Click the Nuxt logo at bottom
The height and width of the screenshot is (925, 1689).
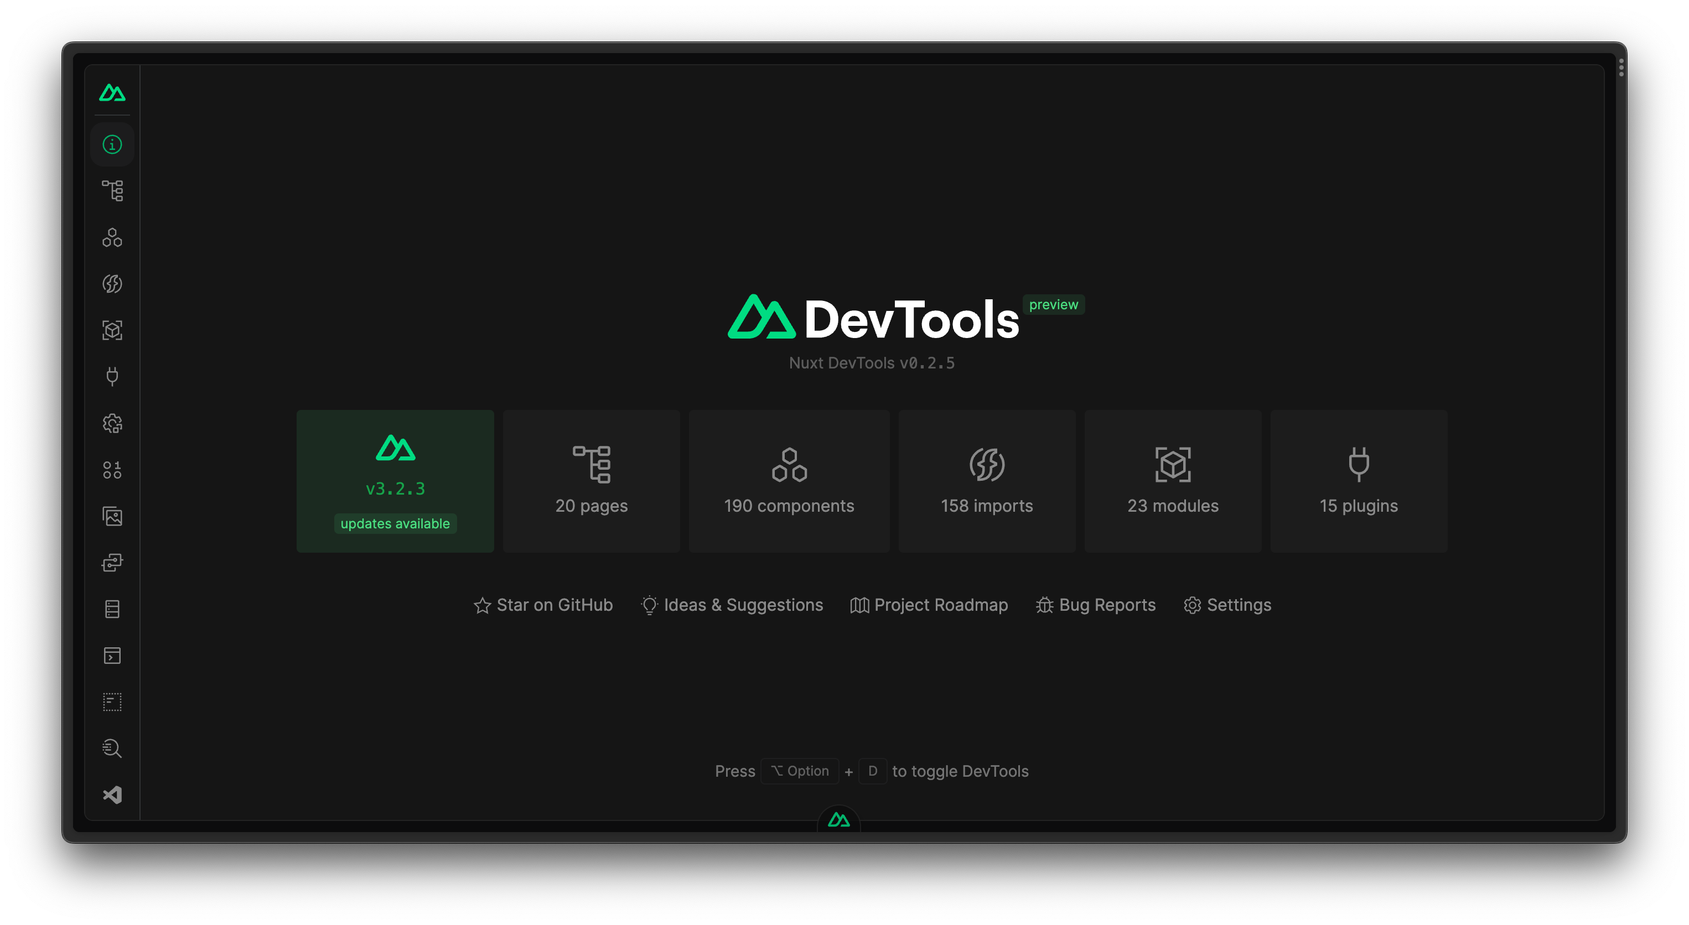coord(841,820)
